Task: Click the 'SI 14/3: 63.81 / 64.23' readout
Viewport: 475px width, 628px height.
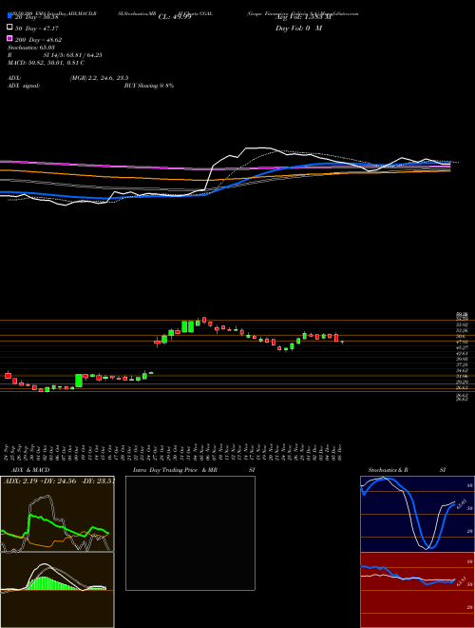Action: (x=73, y=55)
